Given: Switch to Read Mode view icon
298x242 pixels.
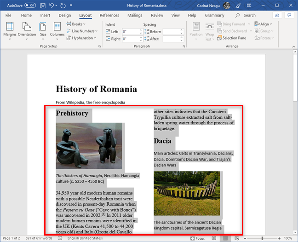Looking at the screenshot, I should coord(214,238).
